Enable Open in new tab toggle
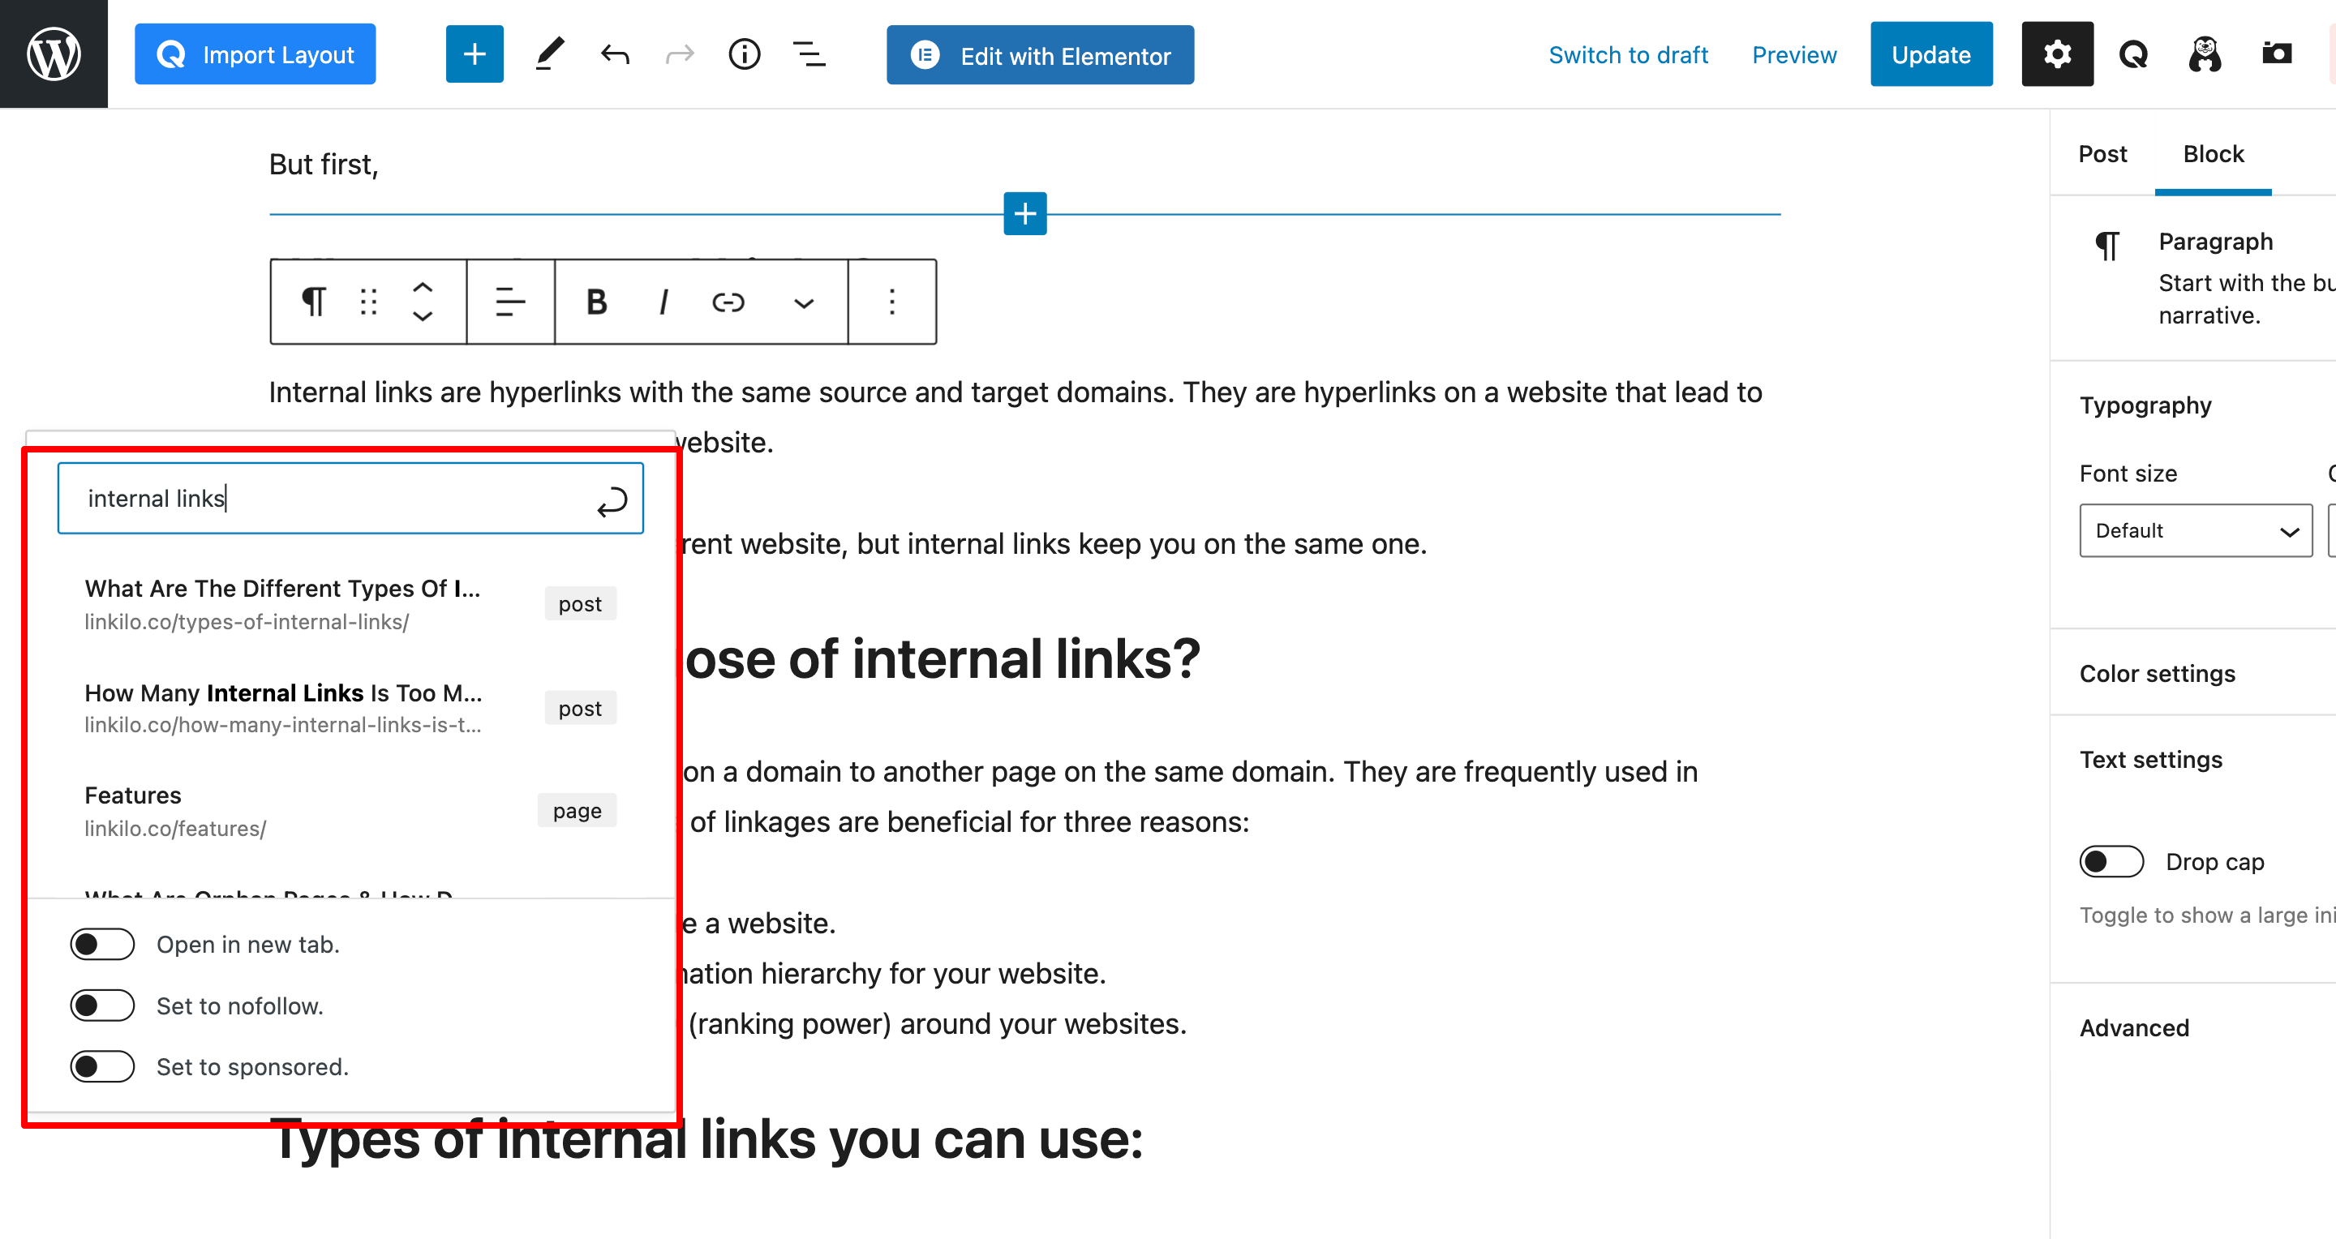Screen dimensions: 2336x1239 (x=102, y=945)
